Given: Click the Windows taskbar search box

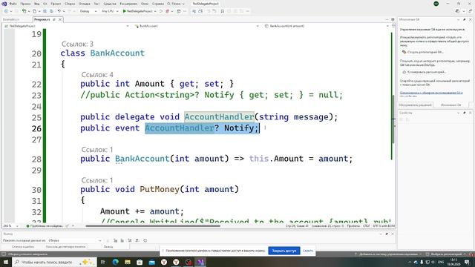Looking at the screenshot, I should tap(54, 262).
